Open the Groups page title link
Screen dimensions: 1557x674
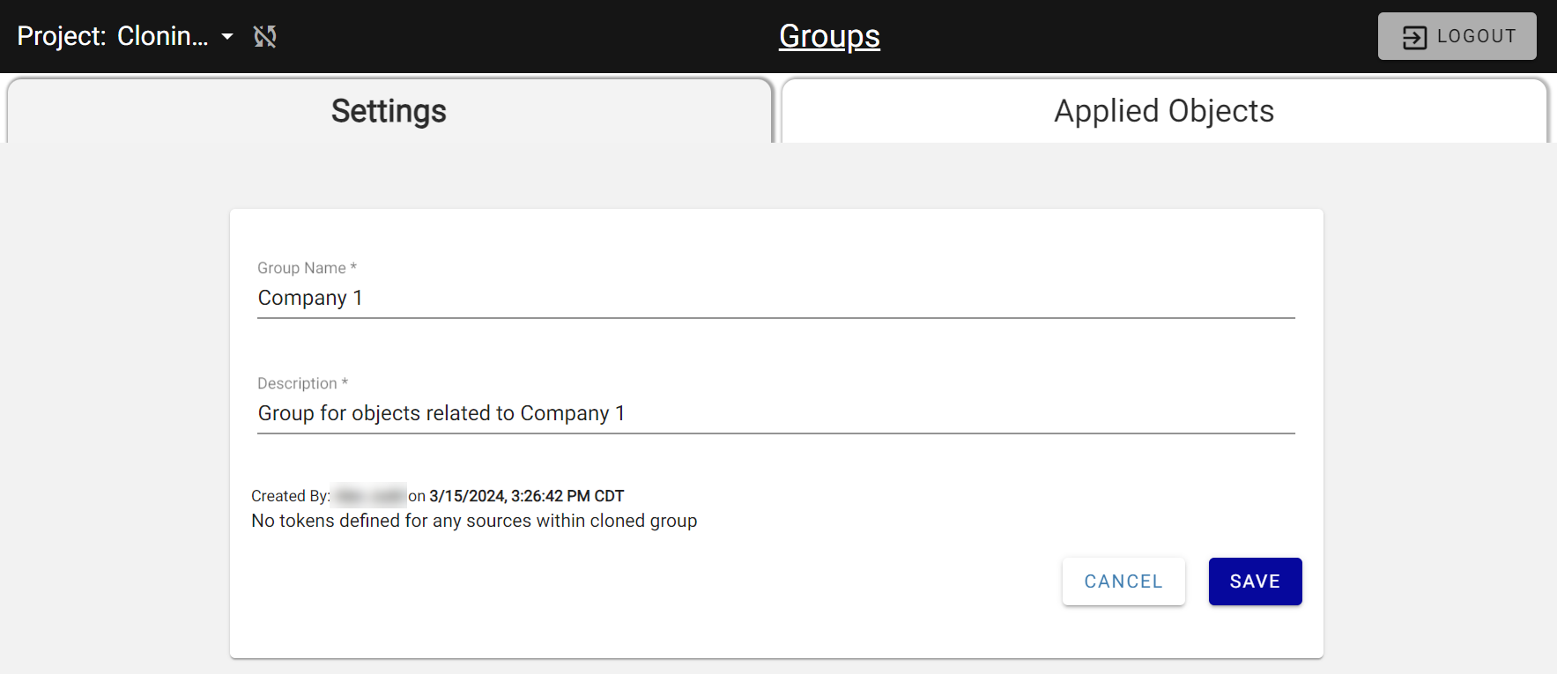829,36
